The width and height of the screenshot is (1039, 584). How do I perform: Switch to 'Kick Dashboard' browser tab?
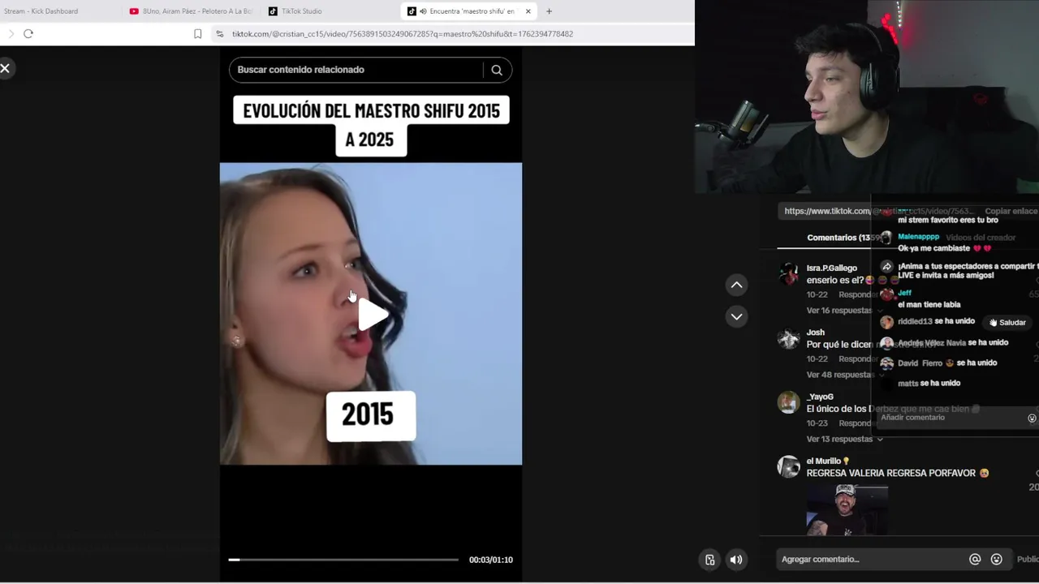coord(41,11)
